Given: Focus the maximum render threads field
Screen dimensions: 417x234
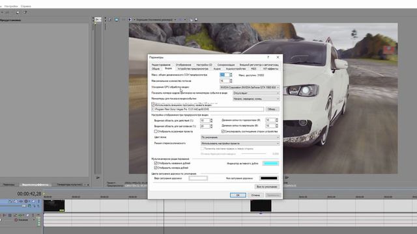Looking at the screenshot, I should [224, 81].
